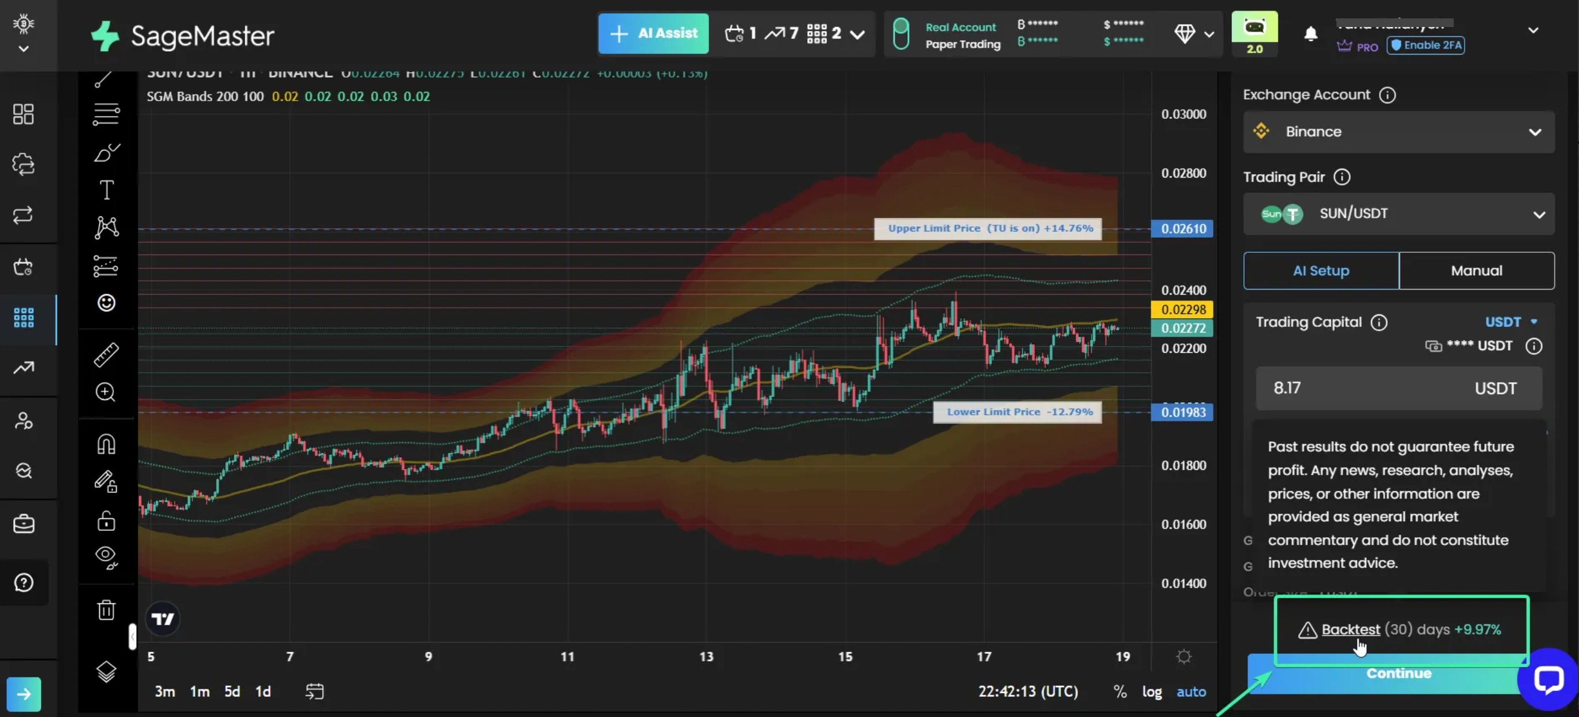Toggle lock all drawing tools

[106, 521]
